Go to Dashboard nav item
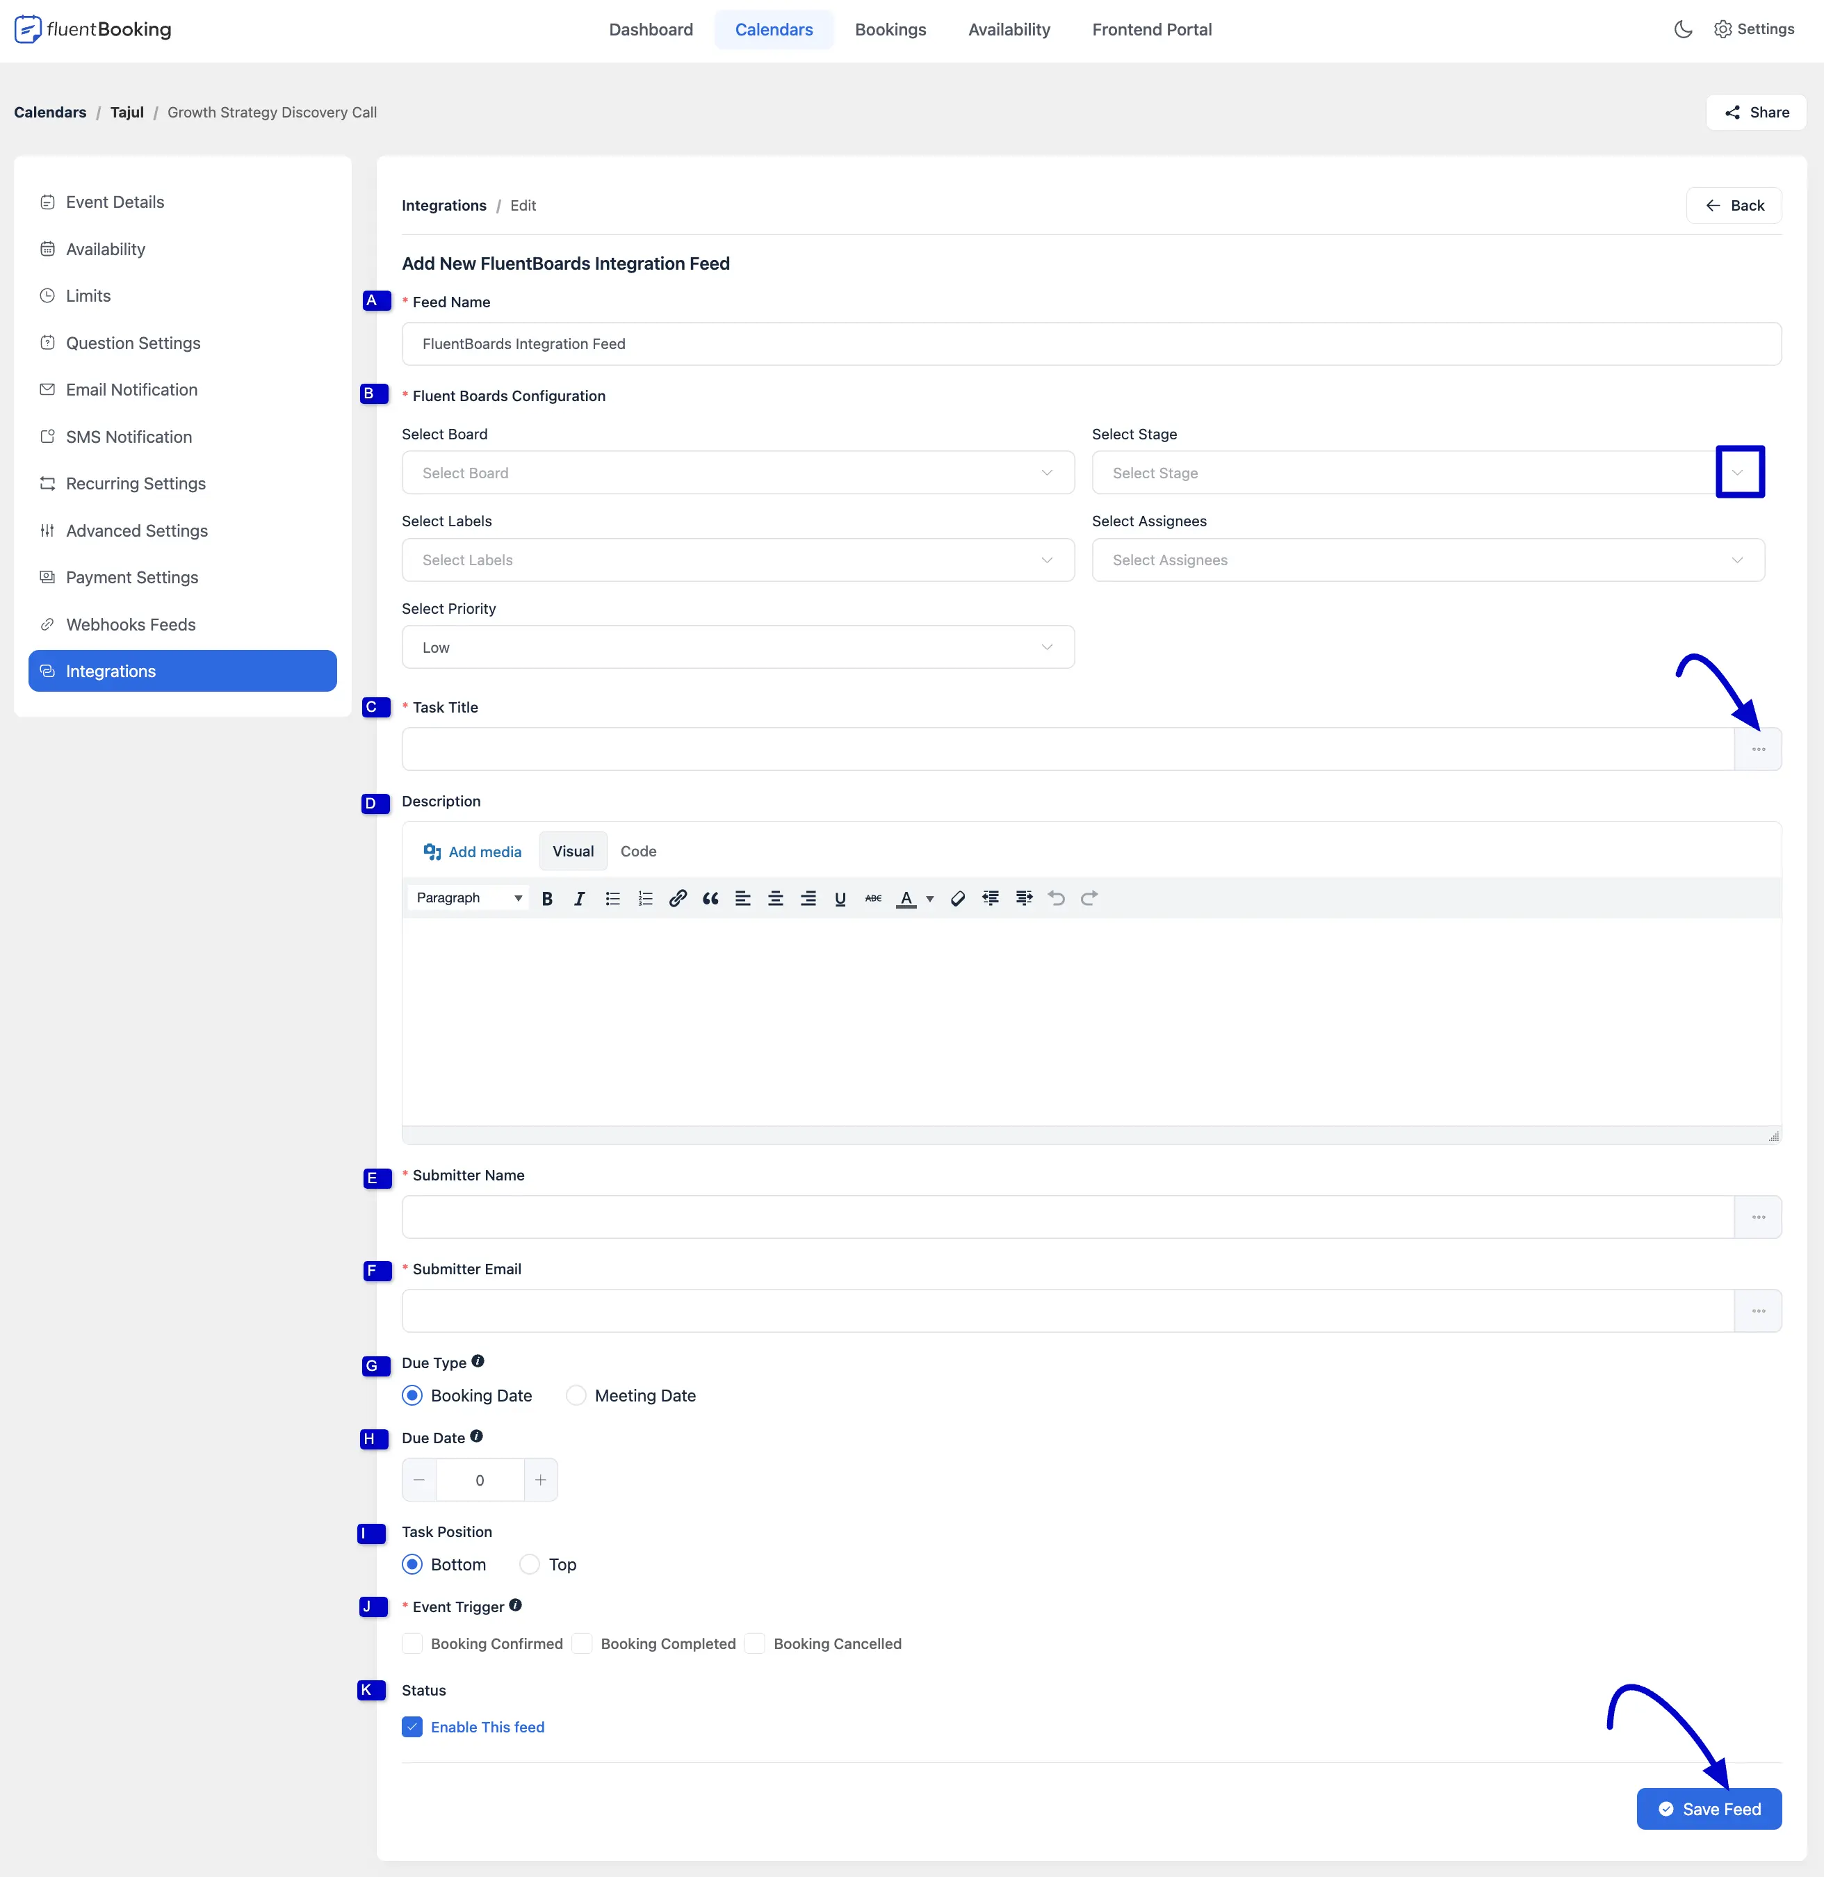Image resolution: width=1824 pixels, height=1877 pixels. coord(651,30)
